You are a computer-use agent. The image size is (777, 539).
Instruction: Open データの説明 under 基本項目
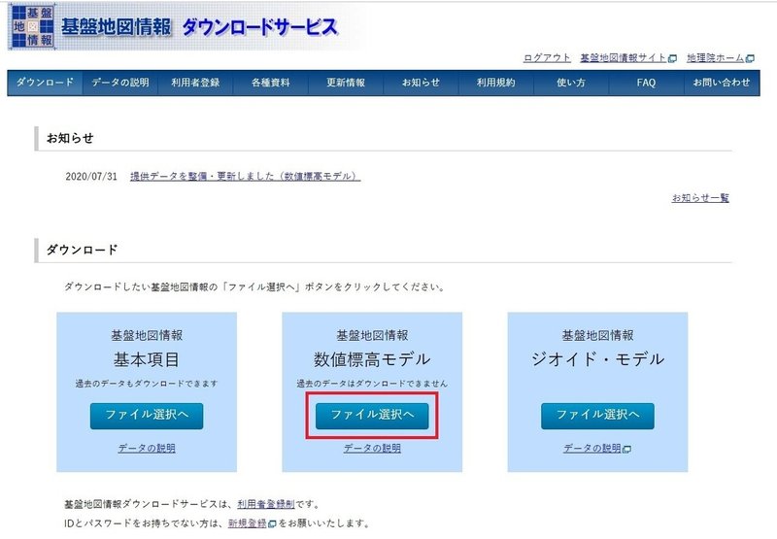(x=147, y=448)
